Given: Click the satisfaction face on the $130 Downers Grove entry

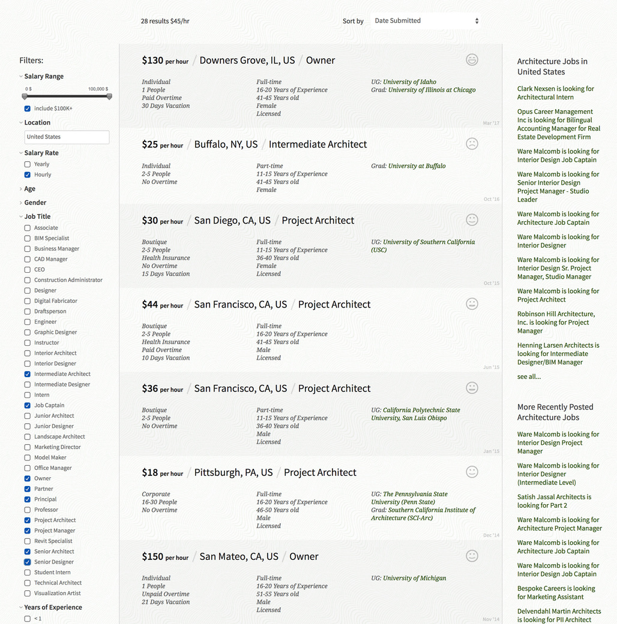Looking at the screenshot, I should 472,60.
